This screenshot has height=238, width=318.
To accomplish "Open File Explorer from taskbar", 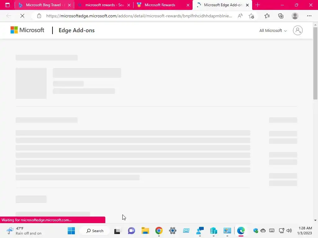I will click(x=145, y=231).
